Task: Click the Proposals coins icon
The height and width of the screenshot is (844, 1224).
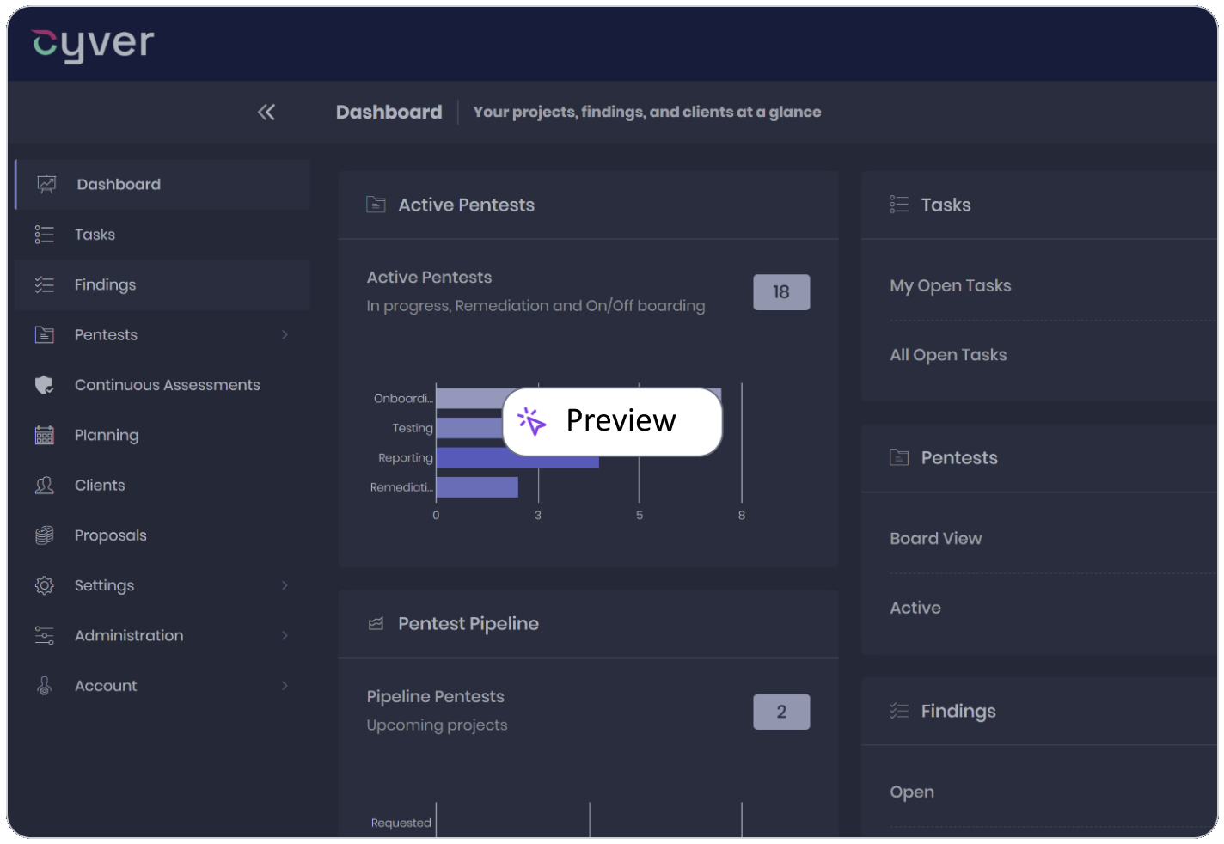Action: (x=45, y=535)
